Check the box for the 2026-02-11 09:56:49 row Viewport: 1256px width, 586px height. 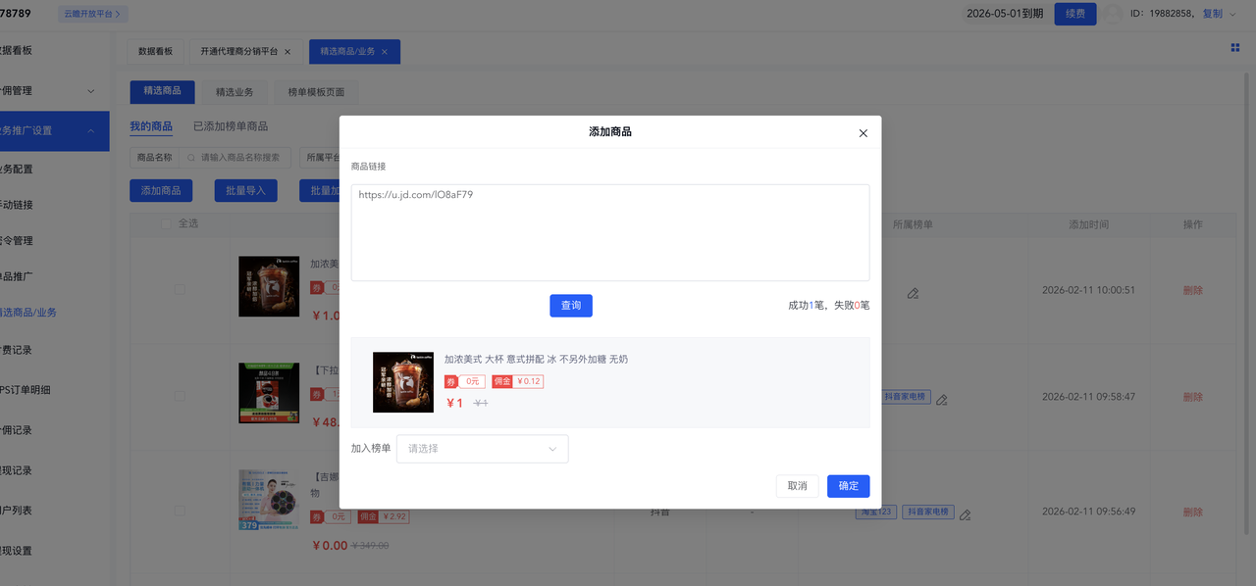[x=180, y=511]
